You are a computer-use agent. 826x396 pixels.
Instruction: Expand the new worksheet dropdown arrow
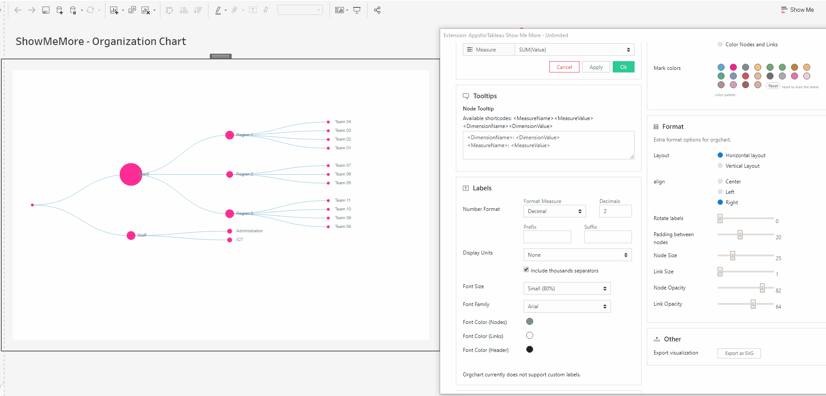point(123,10)
